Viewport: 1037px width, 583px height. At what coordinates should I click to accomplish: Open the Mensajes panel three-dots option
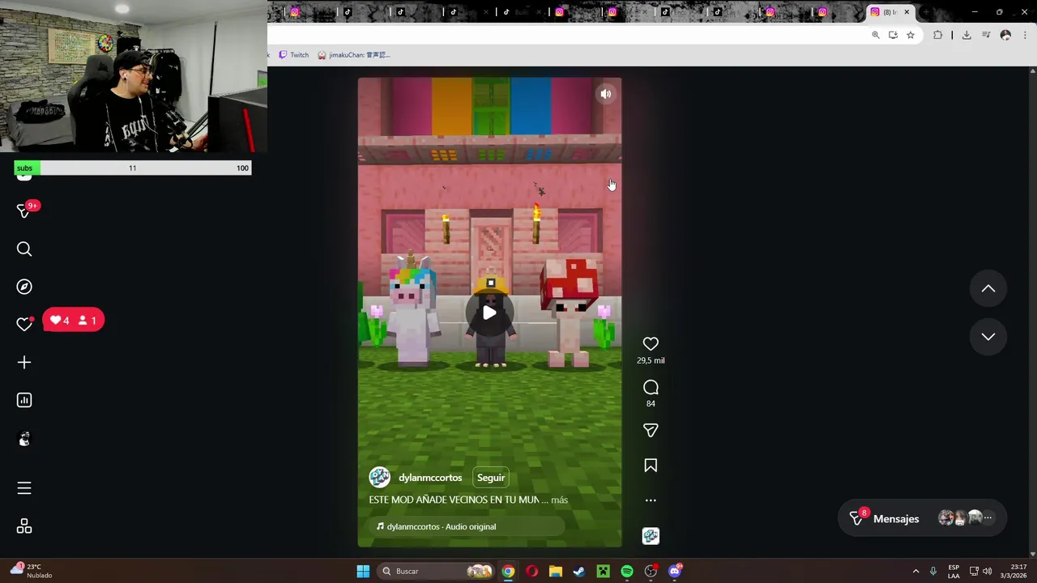pyautogui.click(x=988, y=518)
